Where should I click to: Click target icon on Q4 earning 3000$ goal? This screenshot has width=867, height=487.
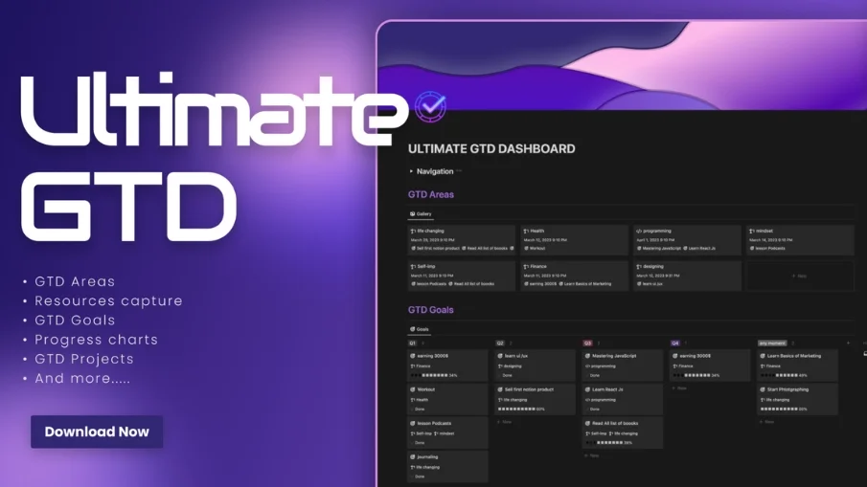click(674, 356)
